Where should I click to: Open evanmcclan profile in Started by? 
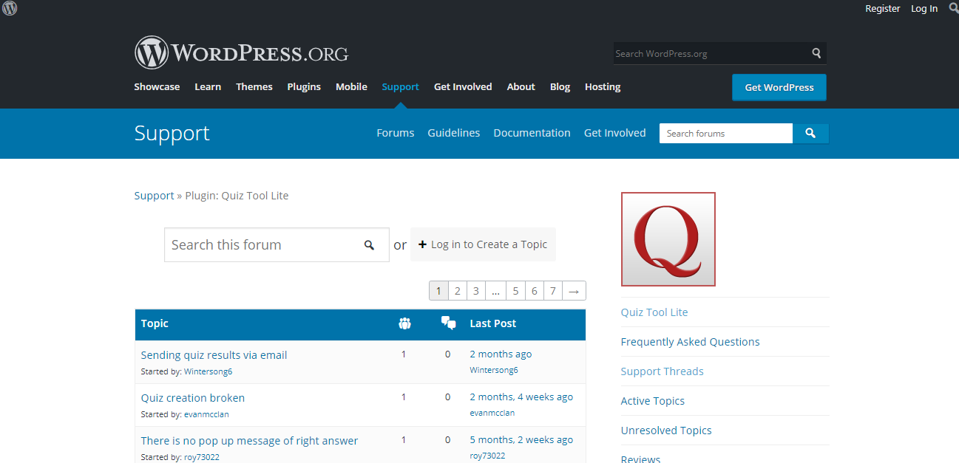pyautogui.click(x=206, y=414)
